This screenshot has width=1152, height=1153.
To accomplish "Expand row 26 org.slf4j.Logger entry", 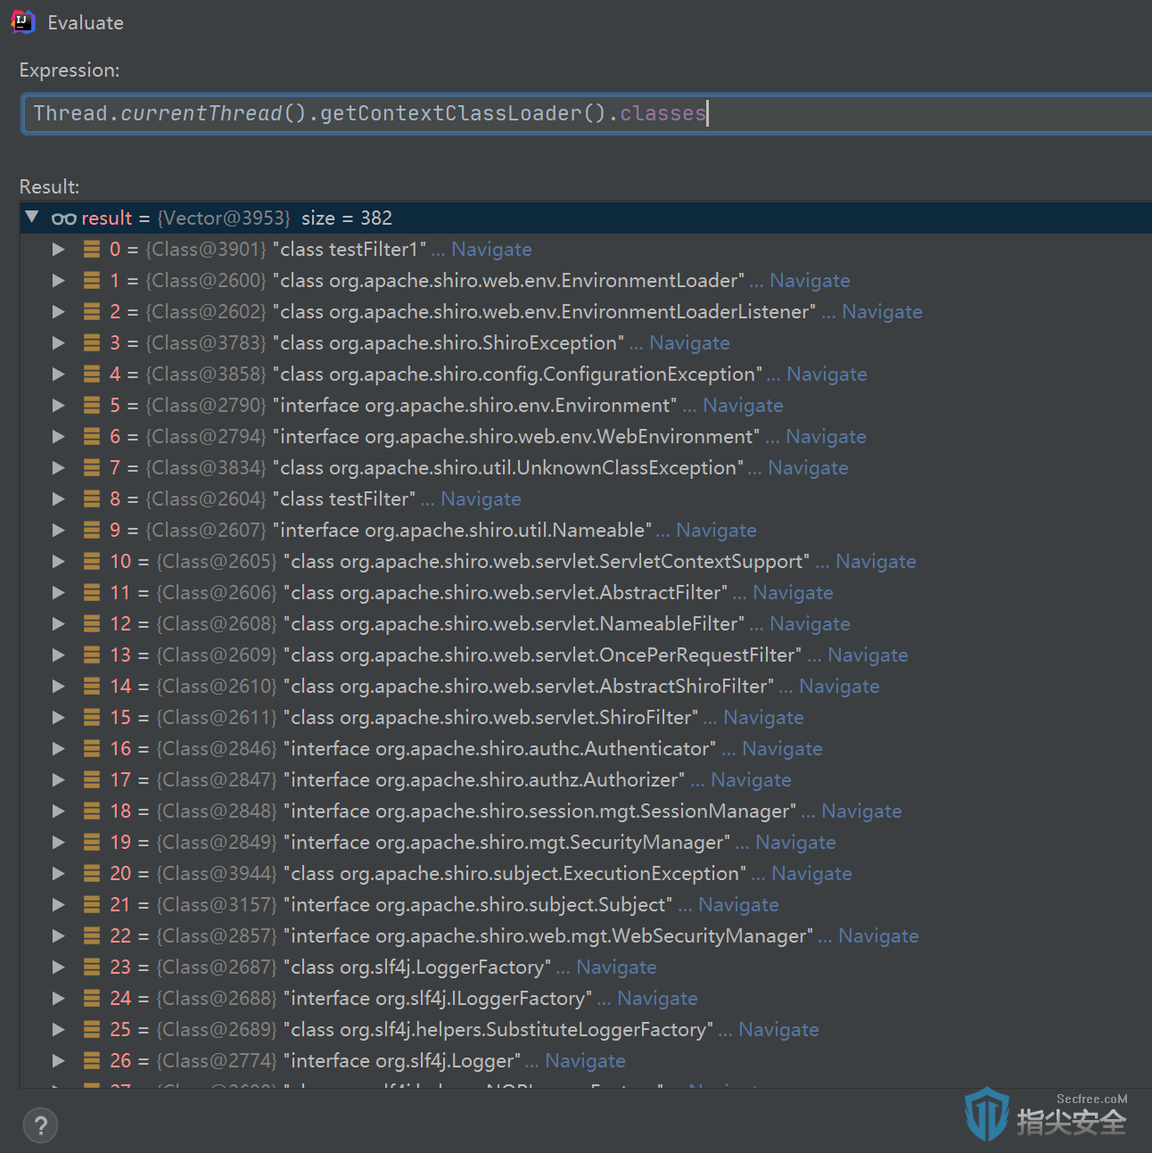I will coord(59,1061).
